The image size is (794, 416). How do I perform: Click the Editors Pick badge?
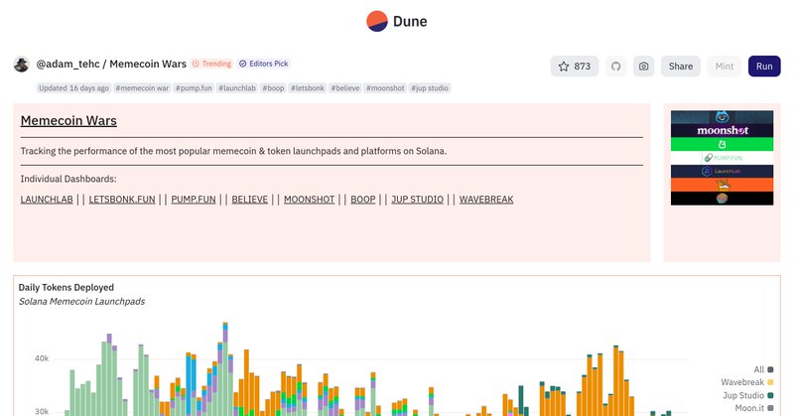(x=264, y=64)
